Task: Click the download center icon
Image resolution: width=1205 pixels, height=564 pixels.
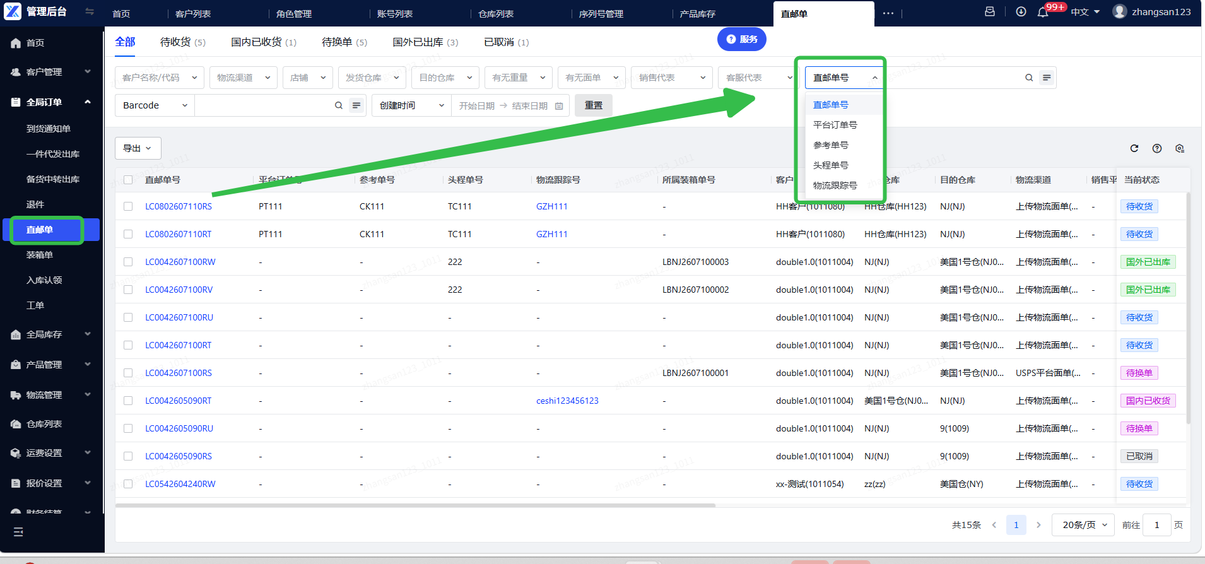Action: 1021,11
